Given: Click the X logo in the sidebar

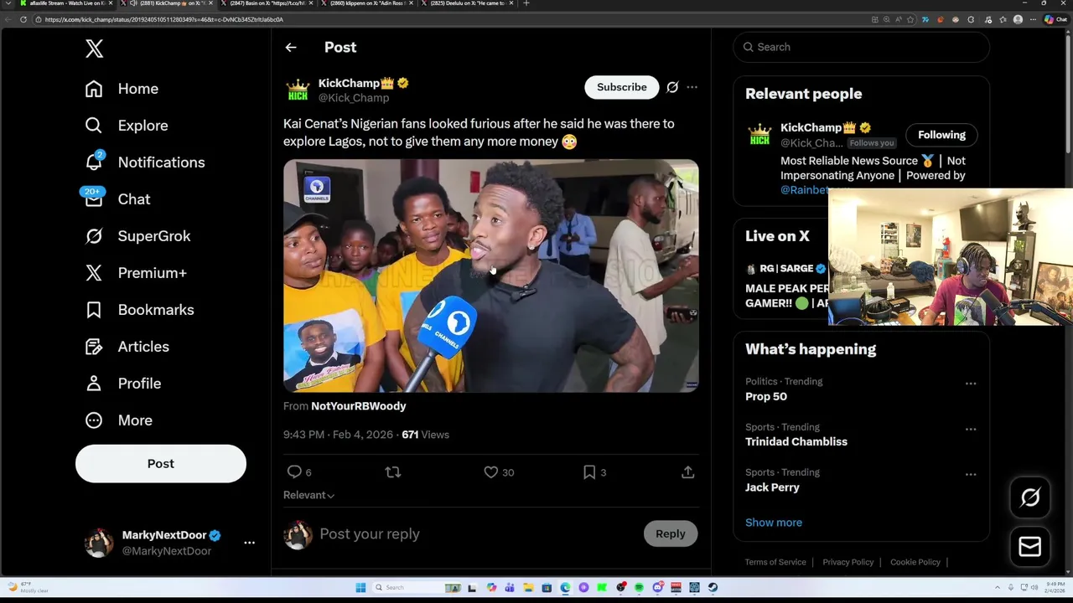Looking at the screenshot, I should click(95, 49).
